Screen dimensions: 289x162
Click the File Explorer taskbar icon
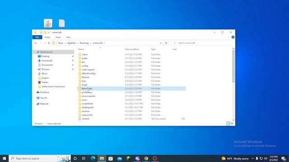click(102, 158)
